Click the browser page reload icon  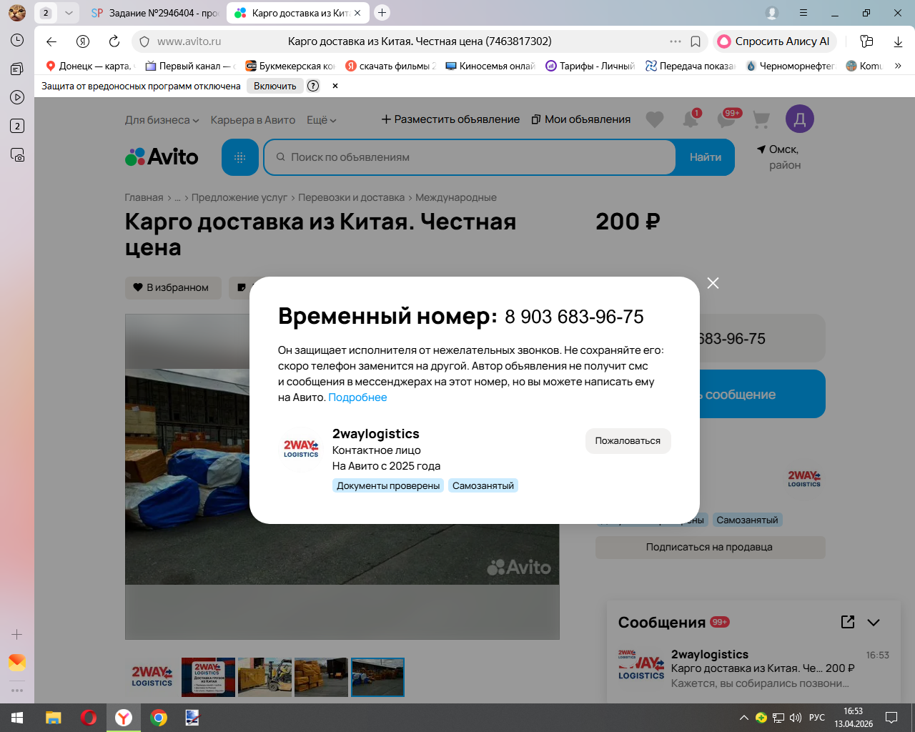click(x=114, y=41)
